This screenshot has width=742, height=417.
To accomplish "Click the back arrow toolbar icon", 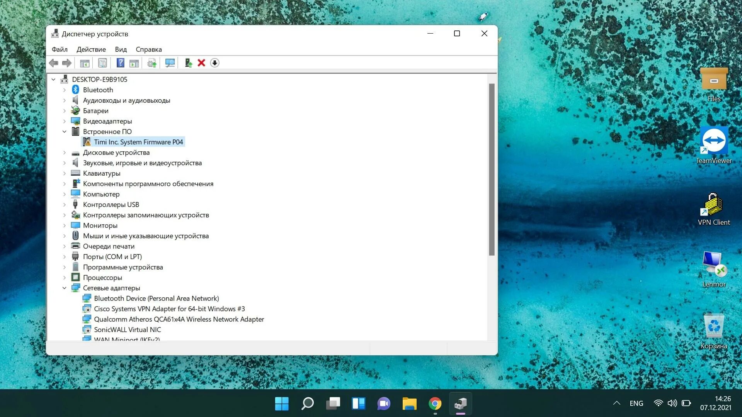I will pos(54,63).
